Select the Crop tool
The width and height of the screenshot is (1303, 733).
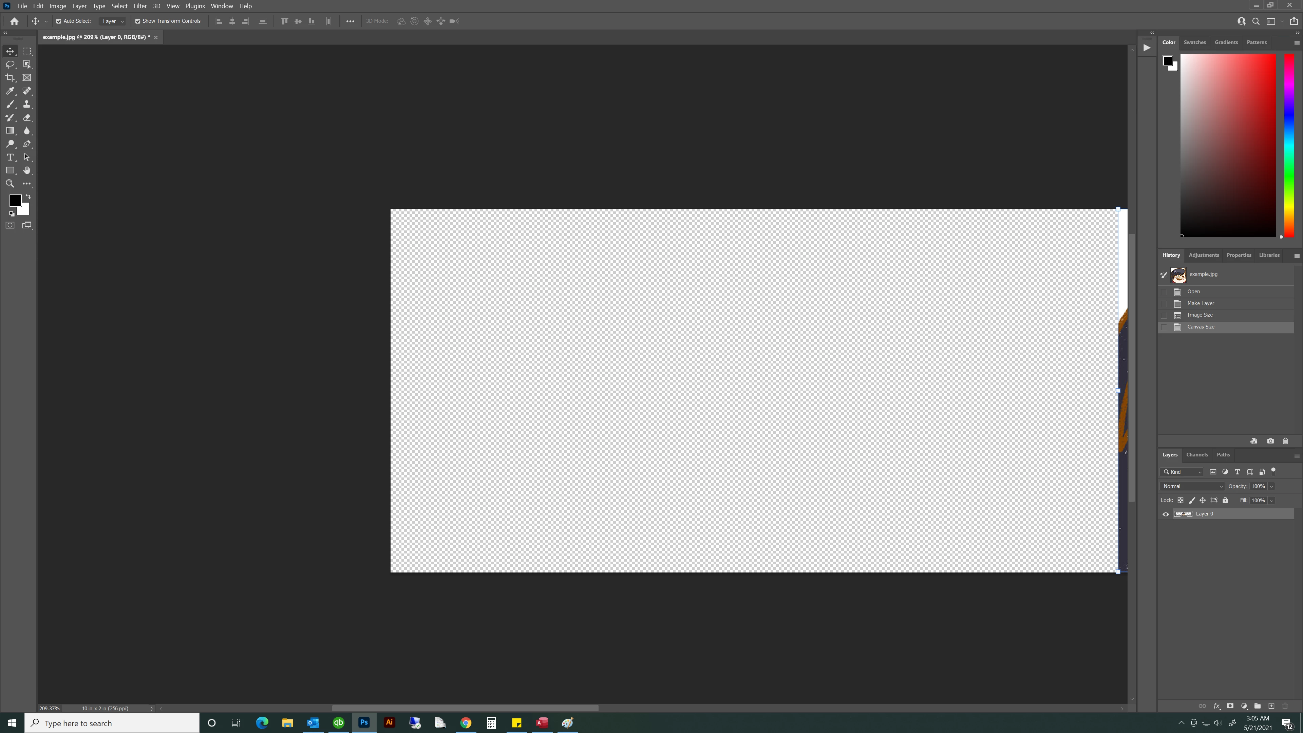pos(10,77)
